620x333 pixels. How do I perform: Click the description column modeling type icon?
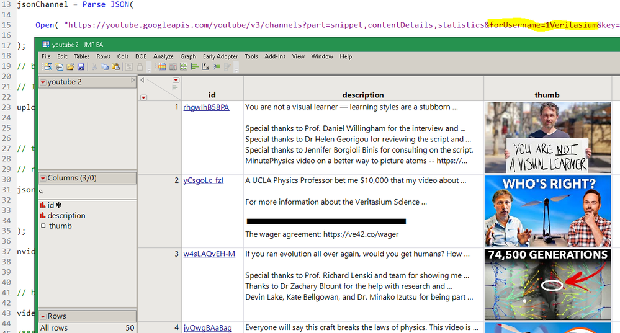[42, 215]
